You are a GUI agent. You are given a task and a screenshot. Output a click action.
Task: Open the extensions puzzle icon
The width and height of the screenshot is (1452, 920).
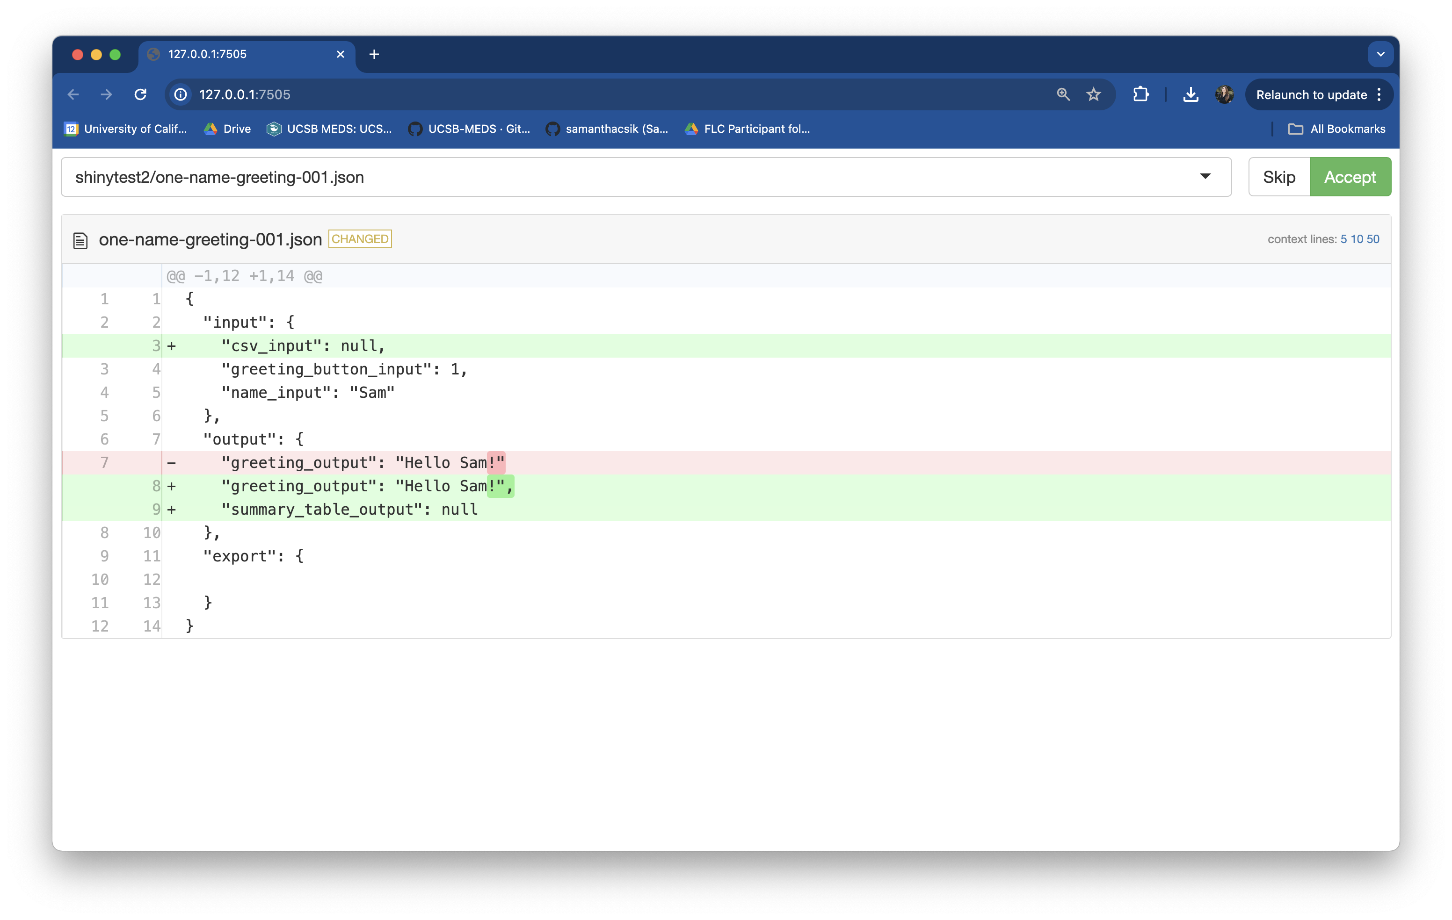(1140, 94)
